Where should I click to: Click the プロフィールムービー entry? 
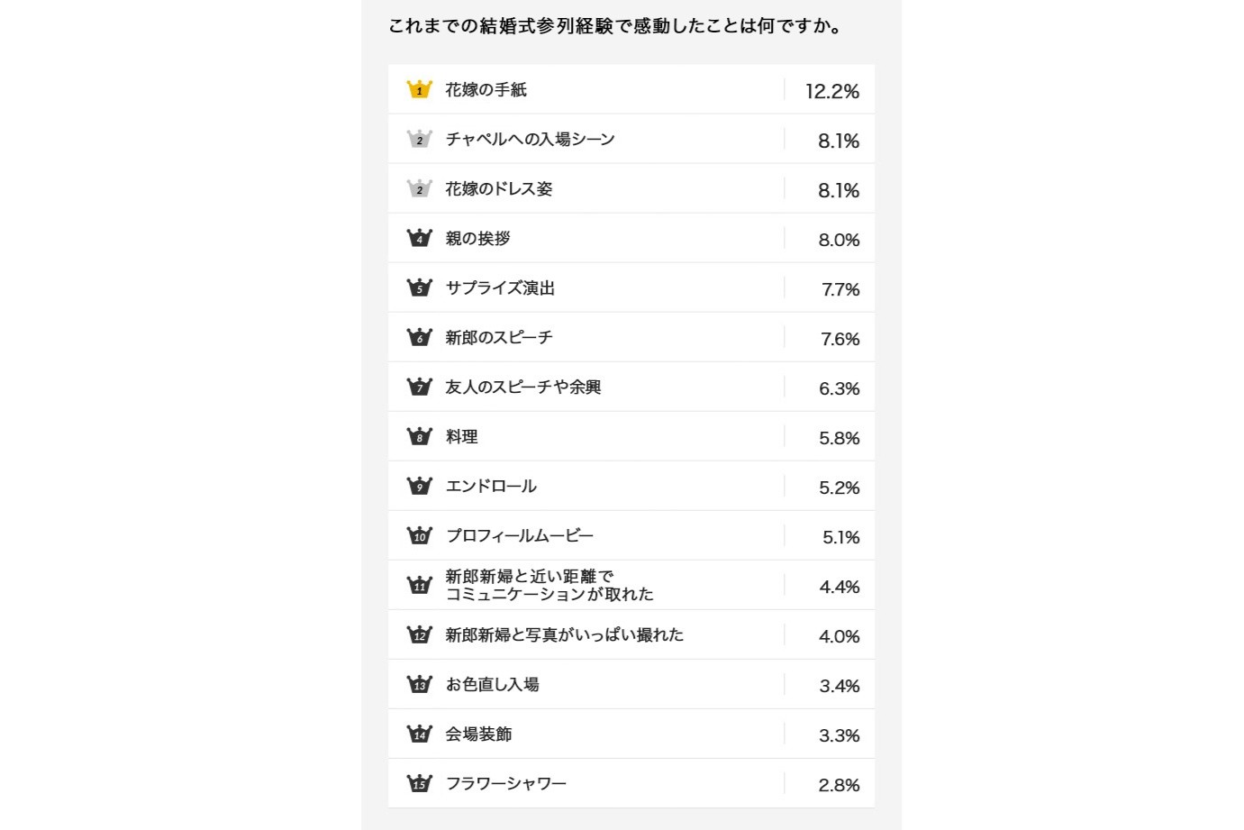click(x=520, y=535)
